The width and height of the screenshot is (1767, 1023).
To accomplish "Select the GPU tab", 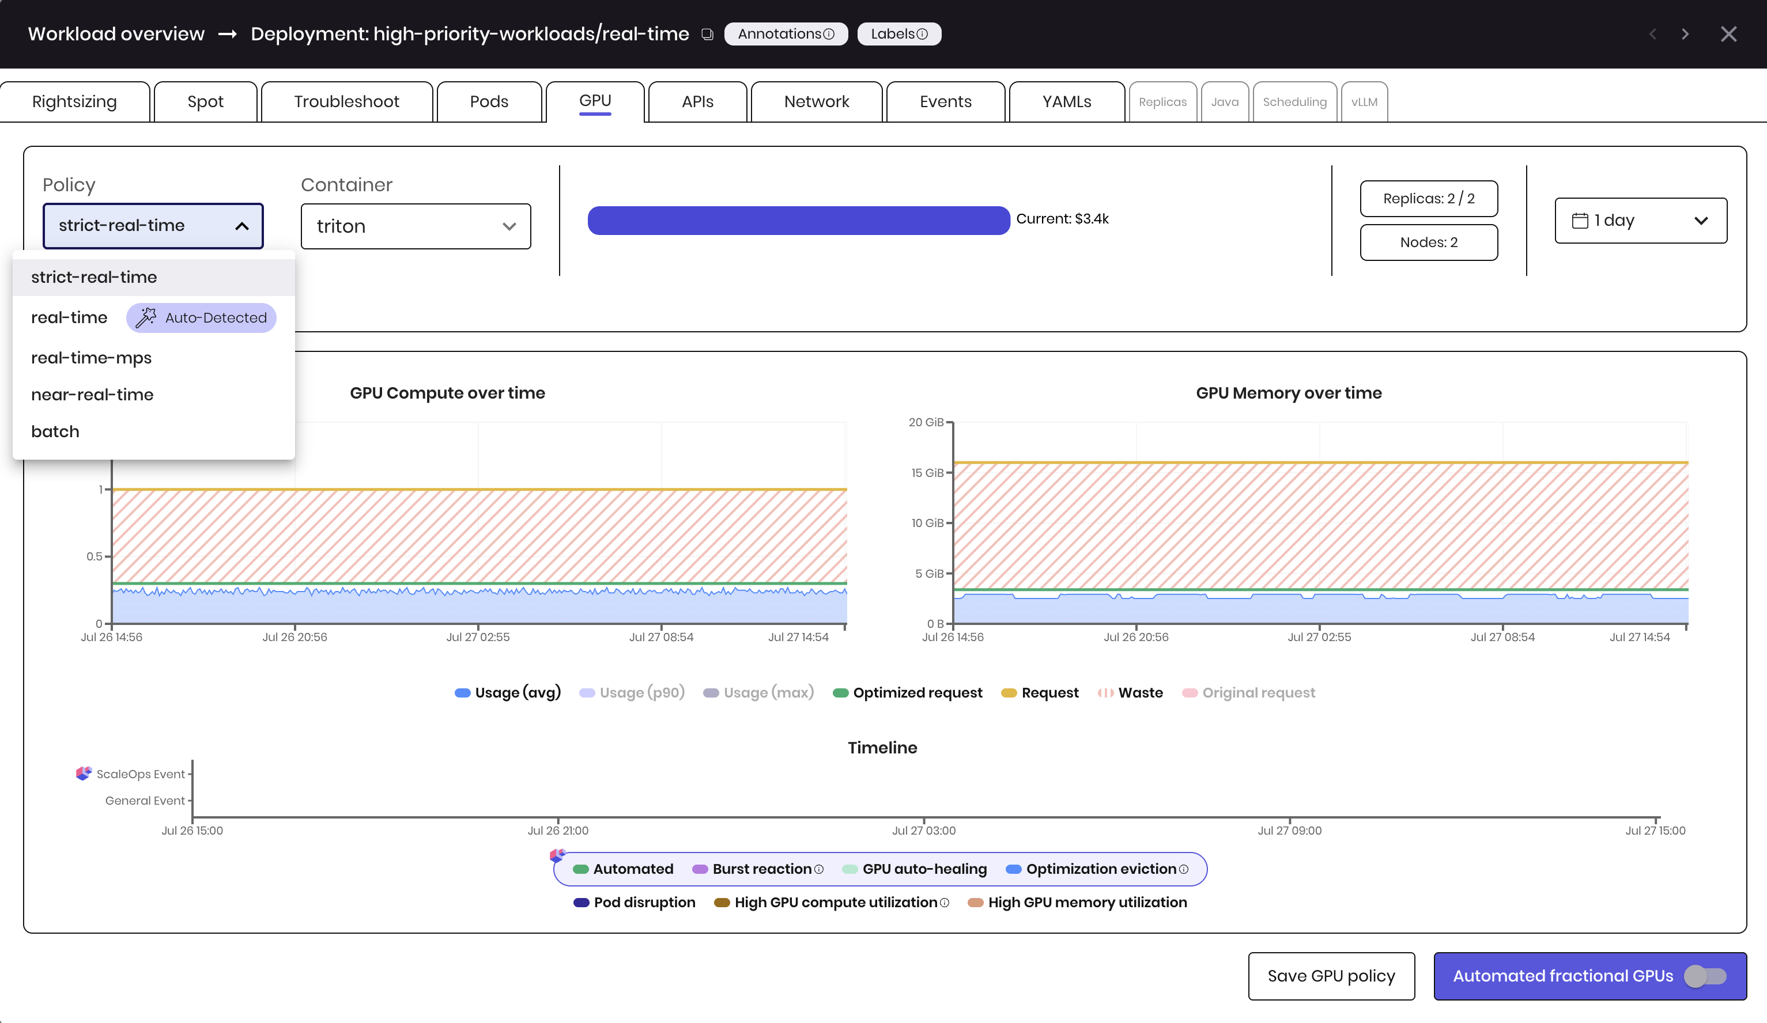I will 595,101.
